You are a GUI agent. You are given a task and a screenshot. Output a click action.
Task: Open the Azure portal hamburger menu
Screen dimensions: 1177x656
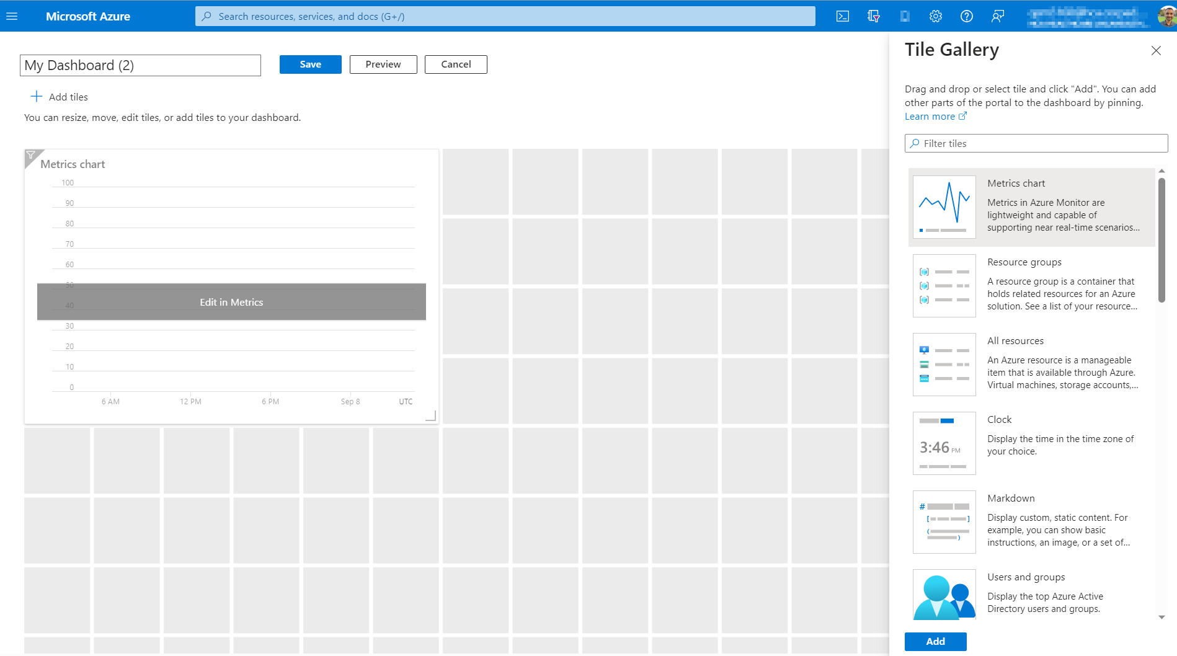pyautogui.click(x=12, y=16)
